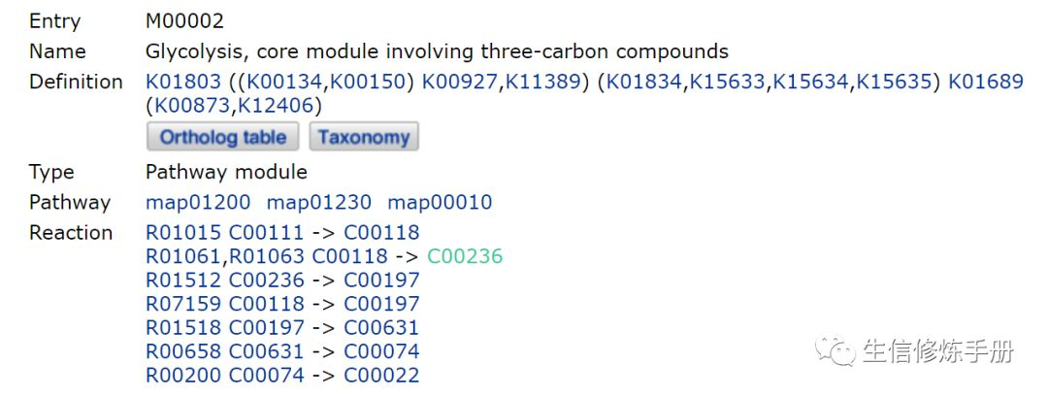Click the K12406 link

coord(277,105)
